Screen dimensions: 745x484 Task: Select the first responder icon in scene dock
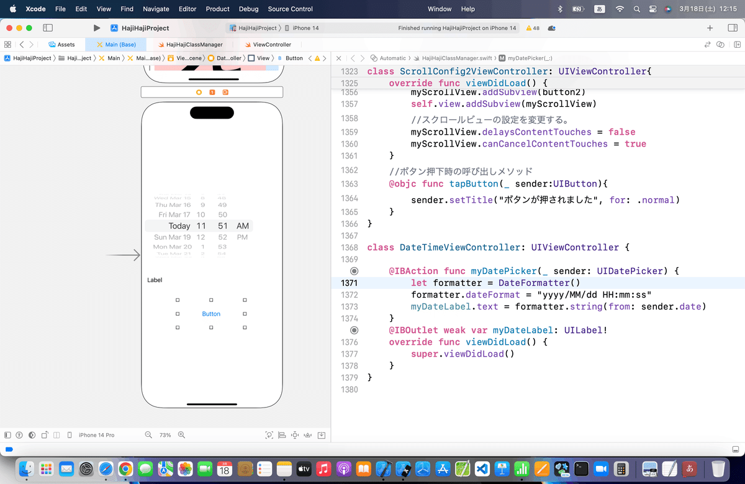pyautogui.click(x=212, y=92)
